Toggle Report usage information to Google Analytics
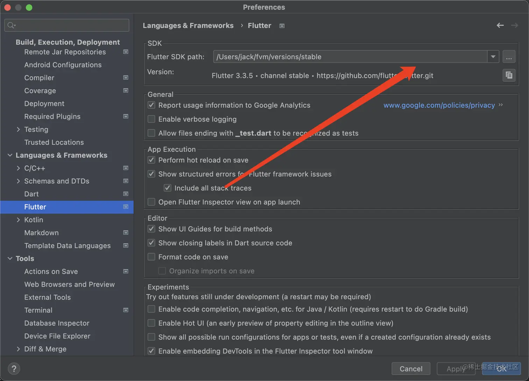 151,105
